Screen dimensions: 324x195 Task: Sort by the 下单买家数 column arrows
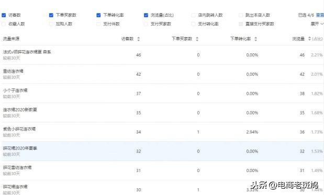point(197,39)
